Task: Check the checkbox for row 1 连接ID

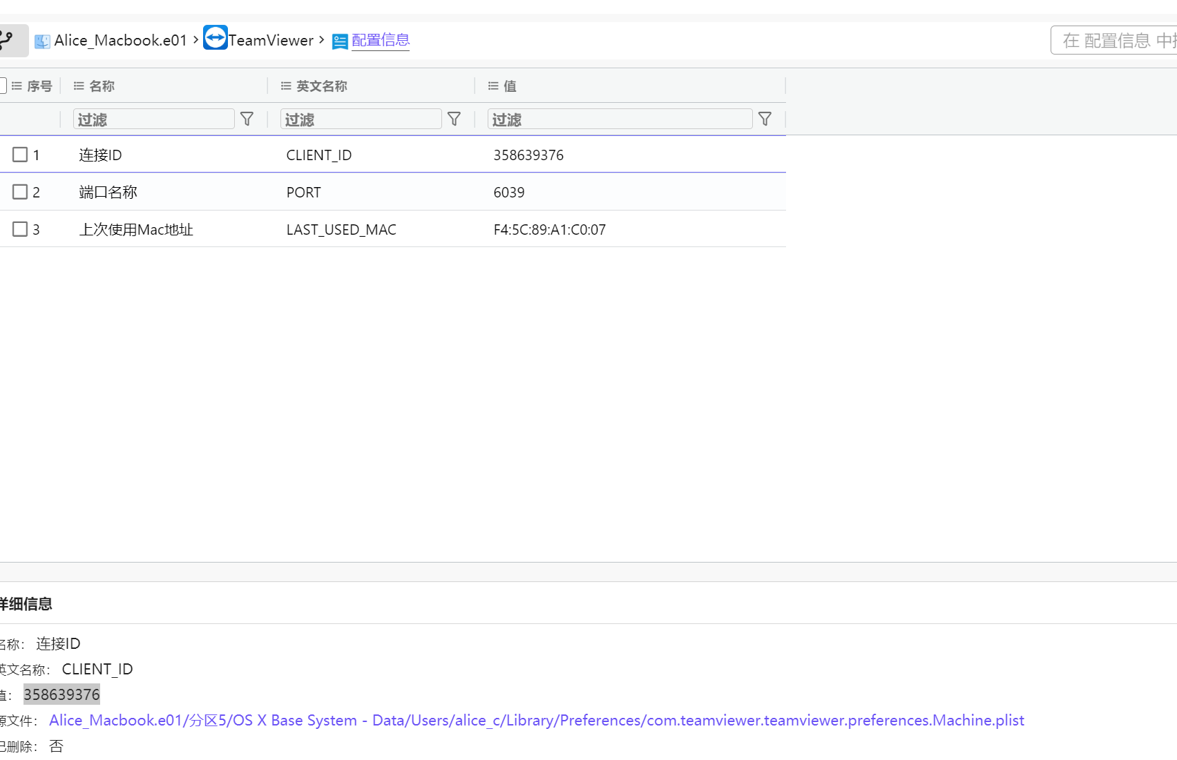Action: 20,154
